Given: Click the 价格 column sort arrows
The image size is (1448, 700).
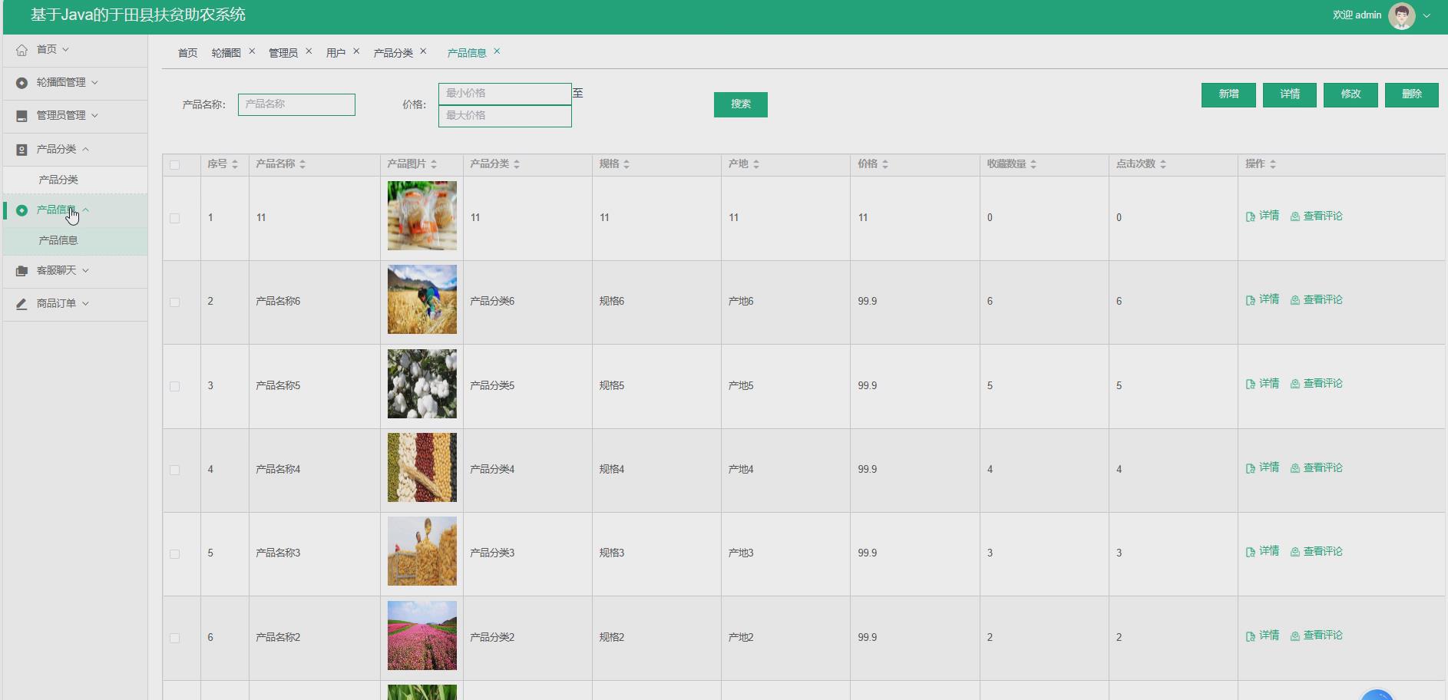Looking at the screenshot, I should (886, 163).
